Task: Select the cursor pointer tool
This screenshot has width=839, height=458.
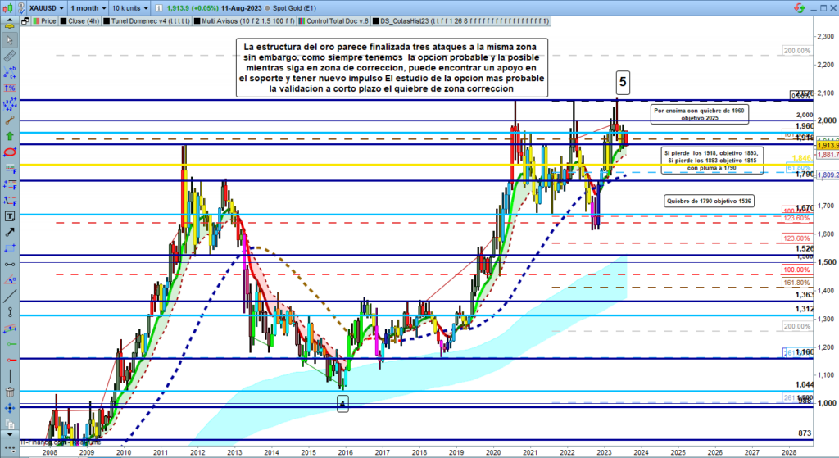Action: pos(11,39)
